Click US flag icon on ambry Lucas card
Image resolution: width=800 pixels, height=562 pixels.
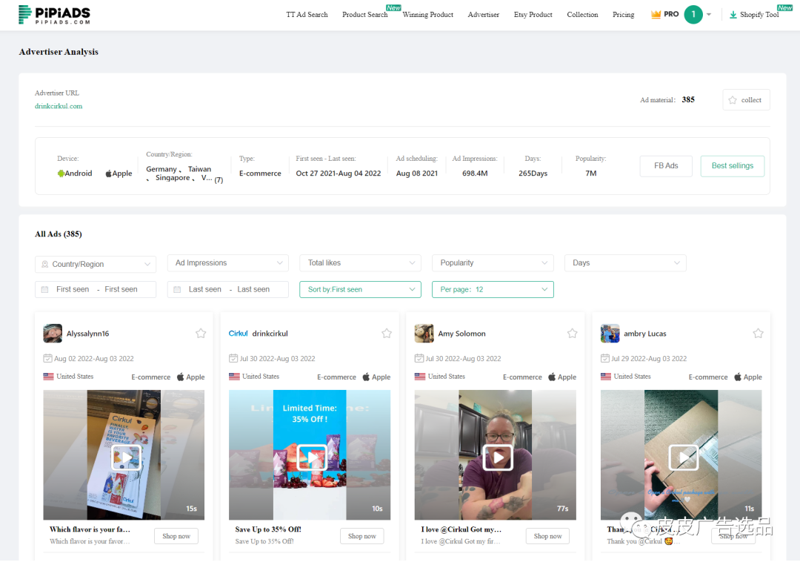tap(606, 377)
